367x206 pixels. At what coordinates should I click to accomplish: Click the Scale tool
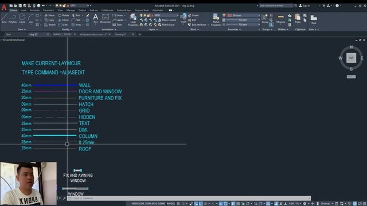(63, 25)
